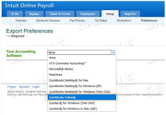
Task: Select Quicken® for Windows or Mac (QIF)
Action: coord(82,109)
